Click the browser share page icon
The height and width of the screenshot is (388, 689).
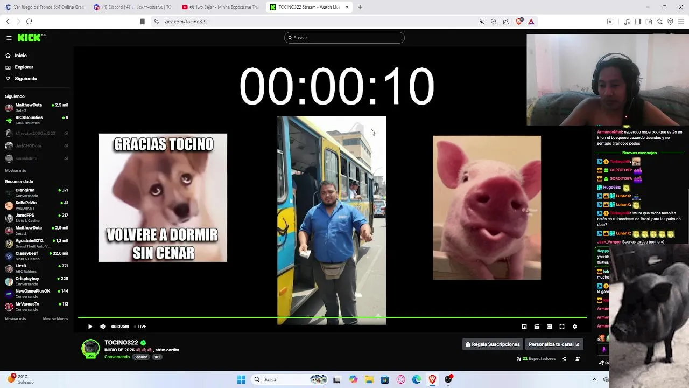coord(506,22)
